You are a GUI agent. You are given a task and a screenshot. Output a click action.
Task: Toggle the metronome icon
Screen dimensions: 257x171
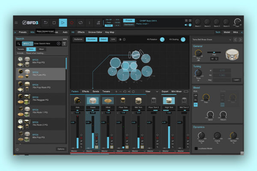98,23
